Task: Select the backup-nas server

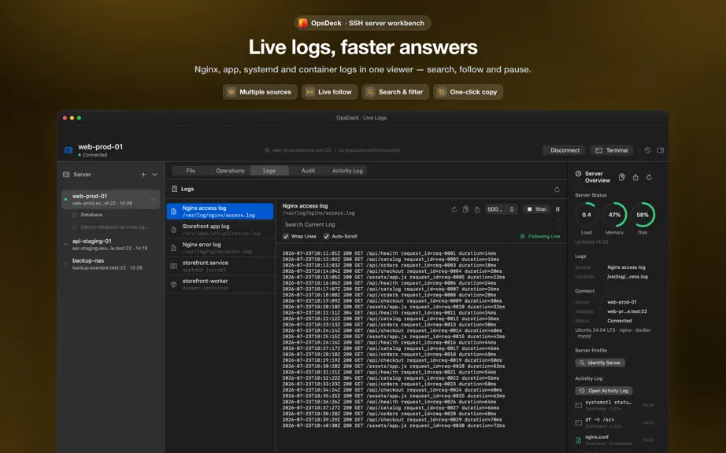Action: [111, 264]
